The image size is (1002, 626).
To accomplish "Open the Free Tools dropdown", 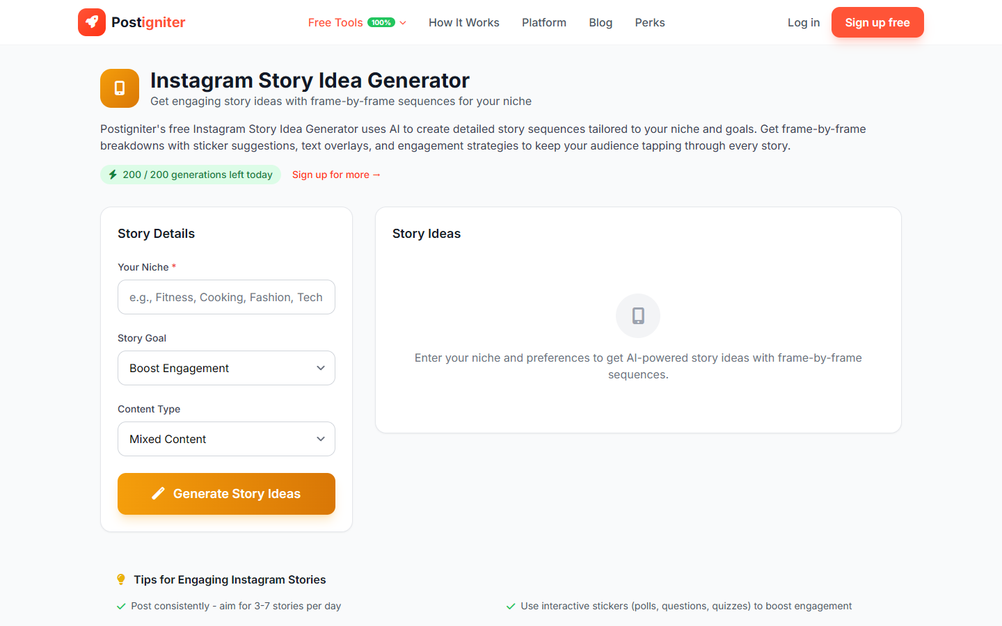I will (356, 22).
